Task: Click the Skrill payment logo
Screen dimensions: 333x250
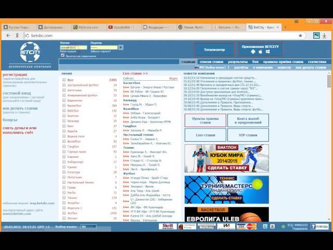Action: coord(168,227)
